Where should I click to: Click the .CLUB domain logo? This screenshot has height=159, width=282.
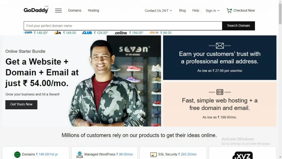click(x=87, y=33)
